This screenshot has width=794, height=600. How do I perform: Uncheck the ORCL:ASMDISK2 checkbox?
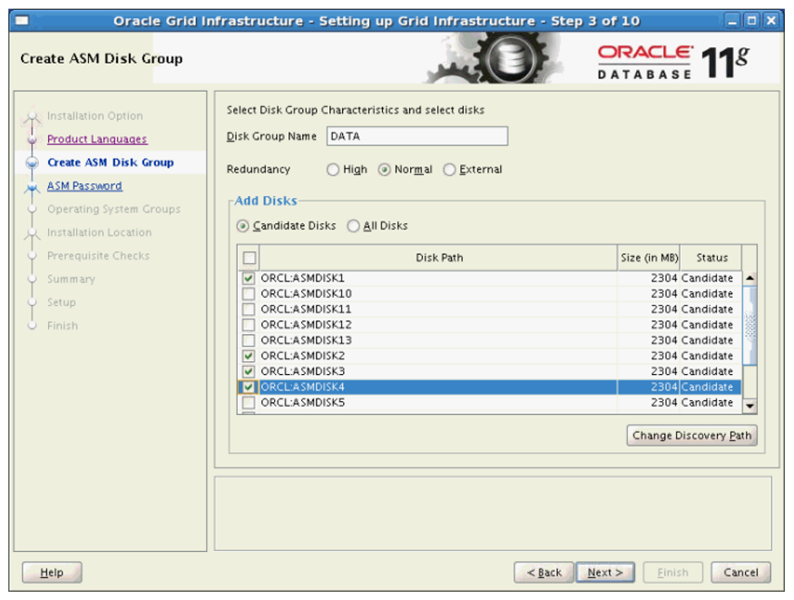(x=249, y=356)
